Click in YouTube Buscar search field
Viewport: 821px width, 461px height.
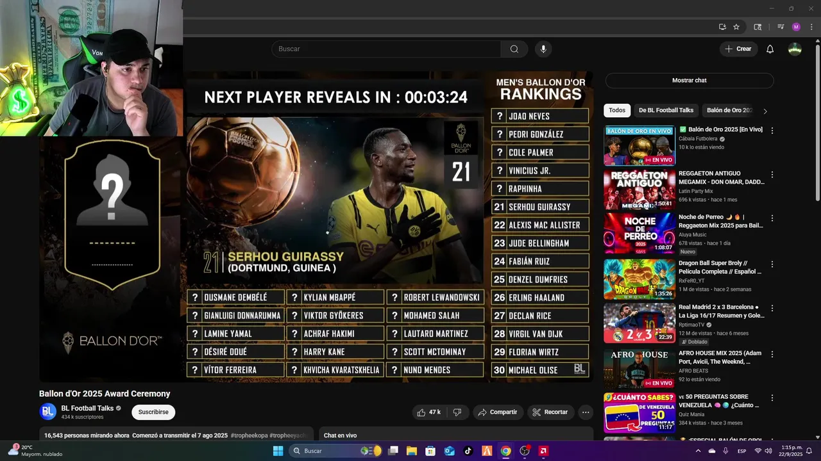386,49
